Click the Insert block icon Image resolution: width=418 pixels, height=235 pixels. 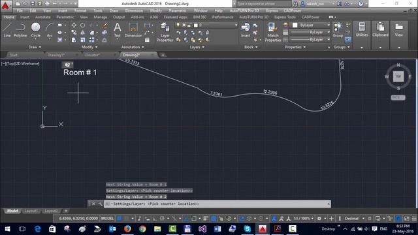(246, 30)
